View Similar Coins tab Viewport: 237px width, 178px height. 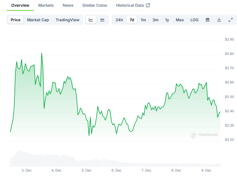[95, 5]
